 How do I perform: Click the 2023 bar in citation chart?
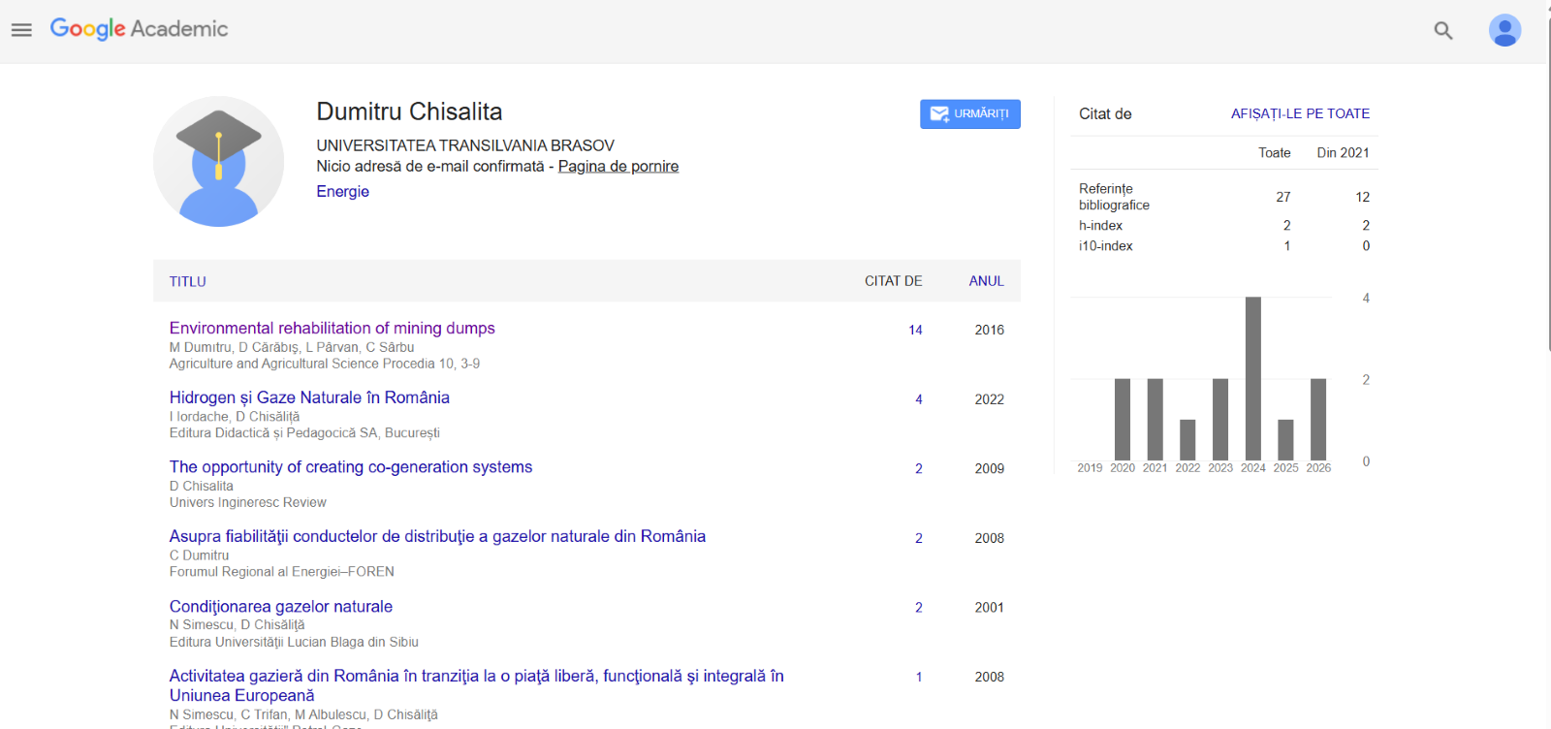(1220, 419)
